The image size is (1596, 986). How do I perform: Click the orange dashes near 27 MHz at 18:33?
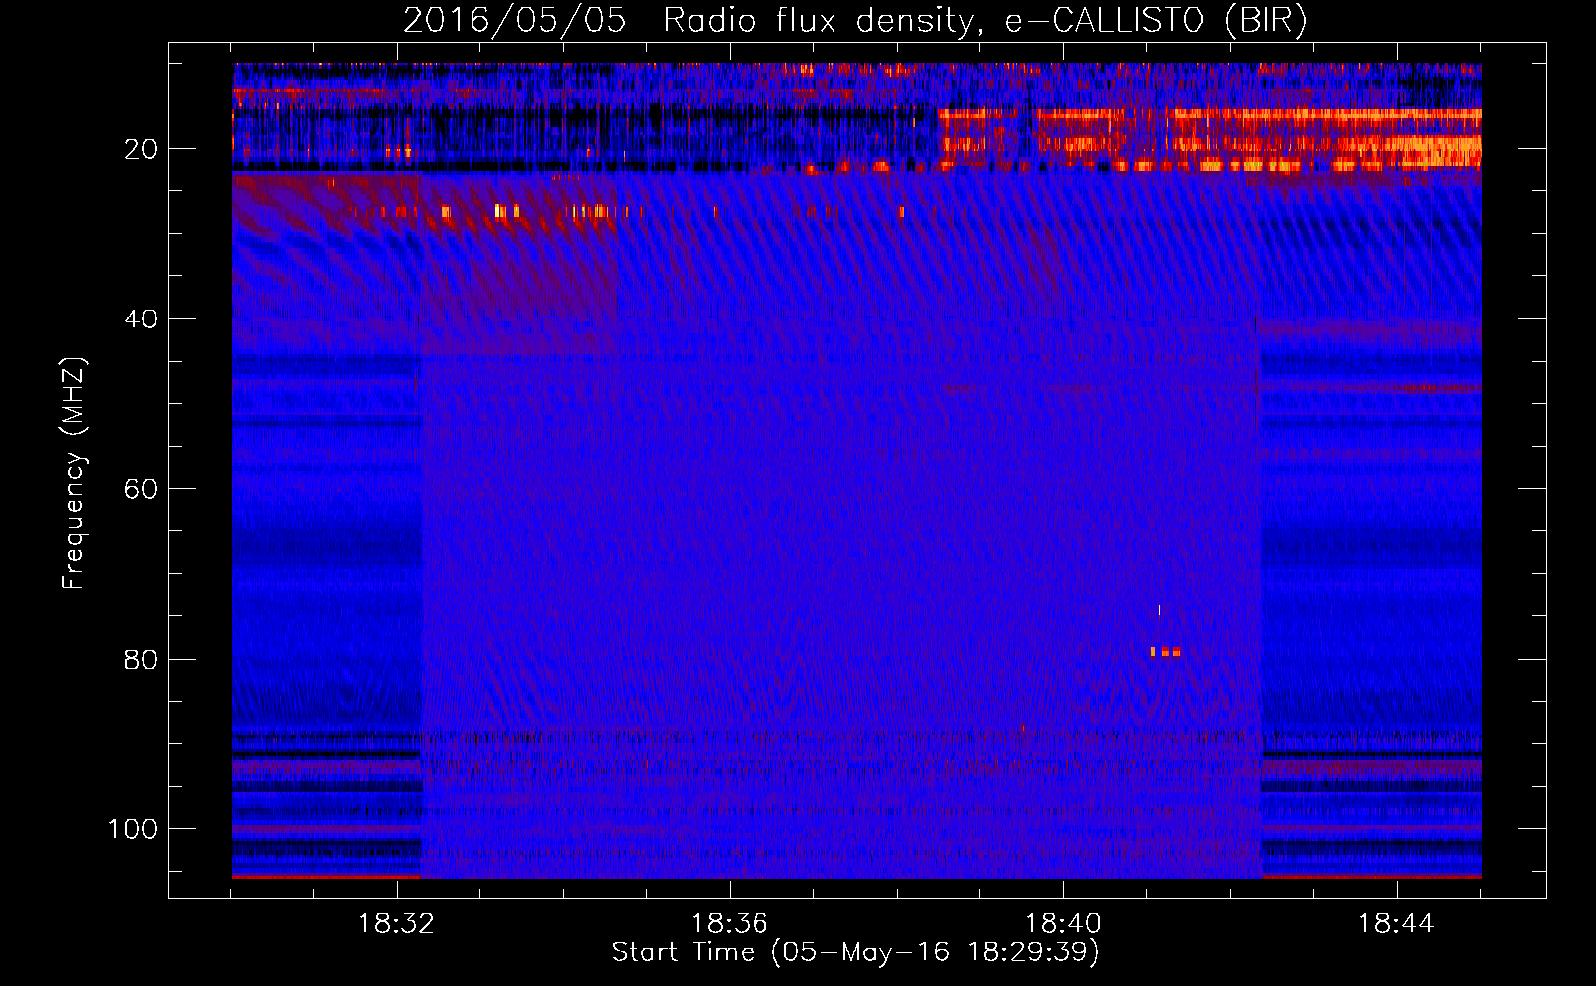point(493,211)
